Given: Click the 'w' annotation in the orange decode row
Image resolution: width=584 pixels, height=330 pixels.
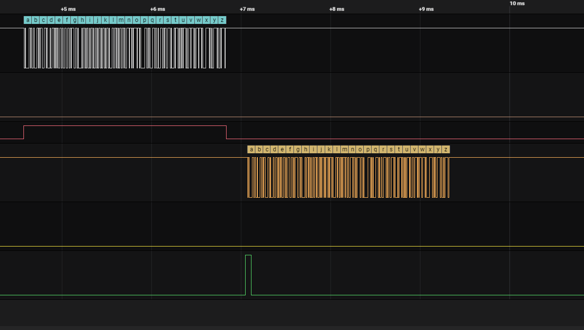Looking at the screenshot, I should 422,149.
